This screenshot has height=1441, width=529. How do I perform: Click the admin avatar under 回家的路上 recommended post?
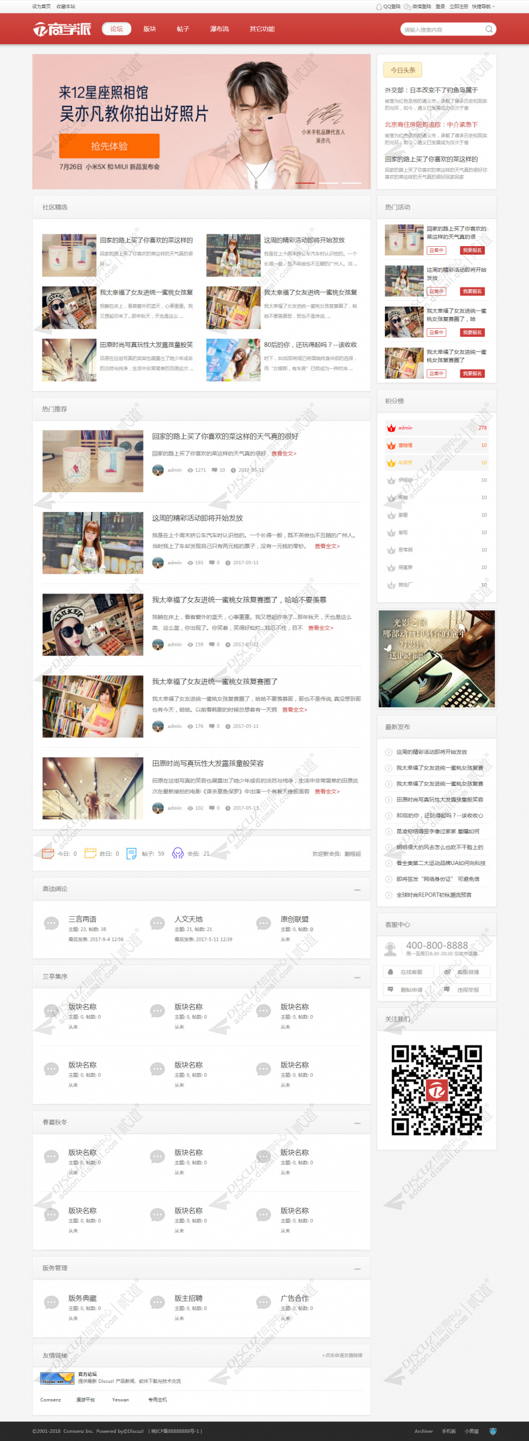(x=158, y=470)
